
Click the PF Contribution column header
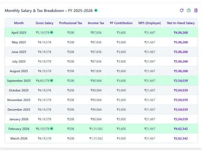(x=121, y=23)
